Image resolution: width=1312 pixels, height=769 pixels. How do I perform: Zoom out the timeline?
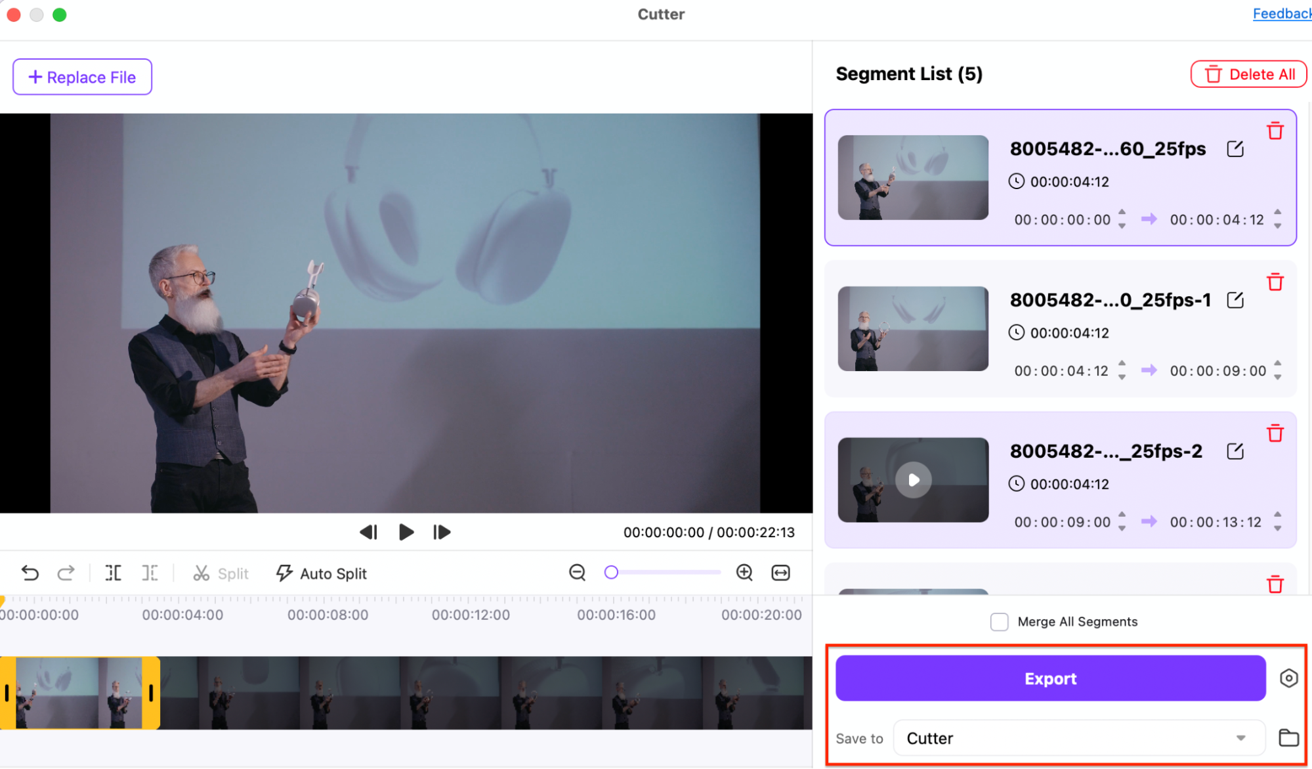click(577, 573)
